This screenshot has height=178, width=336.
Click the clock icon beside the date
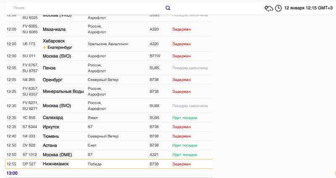point(278,8)
